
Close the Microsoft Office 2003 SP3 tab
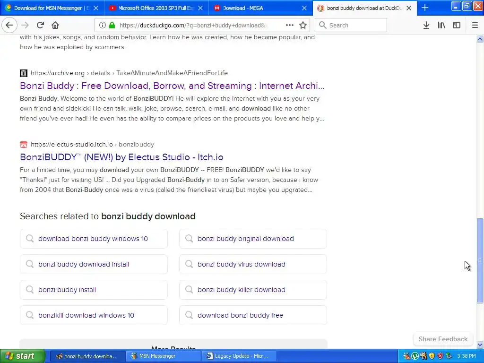(x=200, y=8)
